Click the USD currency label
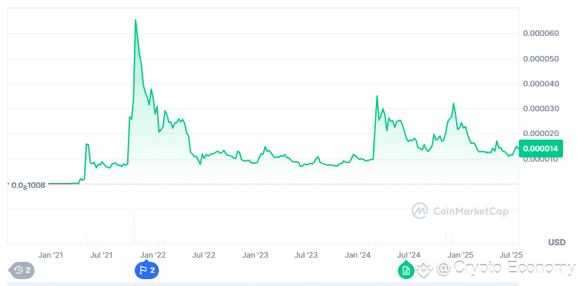This screenshot has width=581, height=286. tap(557, 242)
